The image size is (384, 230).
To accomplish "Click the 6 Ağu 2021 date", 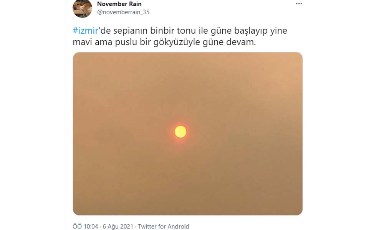I will tap(118, 226).
